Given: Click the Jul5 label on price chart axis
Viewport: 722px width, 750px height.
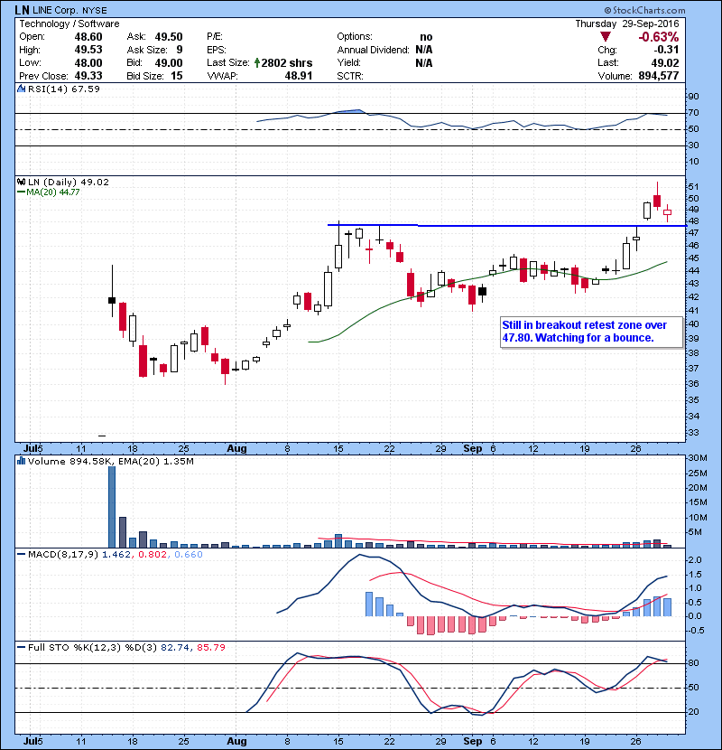Looking at the screenshot, I should click(x=33, y=449).
